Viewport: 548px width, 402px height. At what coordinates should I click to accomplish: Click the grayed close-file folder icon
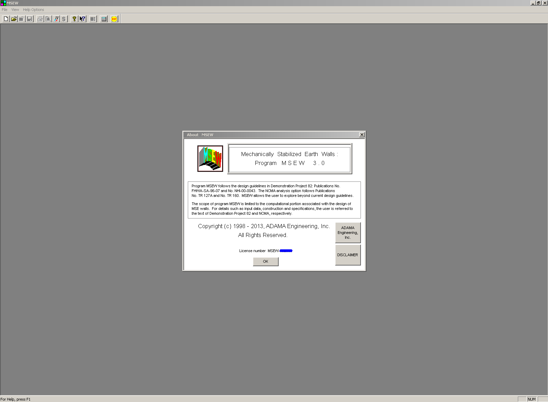tap(22, 19)
